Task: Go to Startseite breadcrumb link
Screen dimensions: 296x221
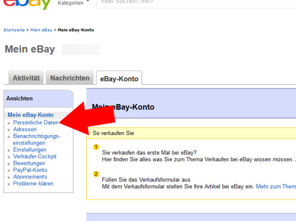Action: pos(14,30)
